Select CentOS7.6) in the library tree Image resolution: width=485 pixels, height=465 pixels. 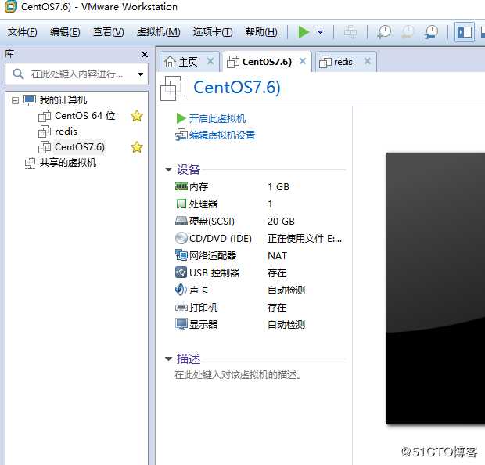click(x=80, y=147)
